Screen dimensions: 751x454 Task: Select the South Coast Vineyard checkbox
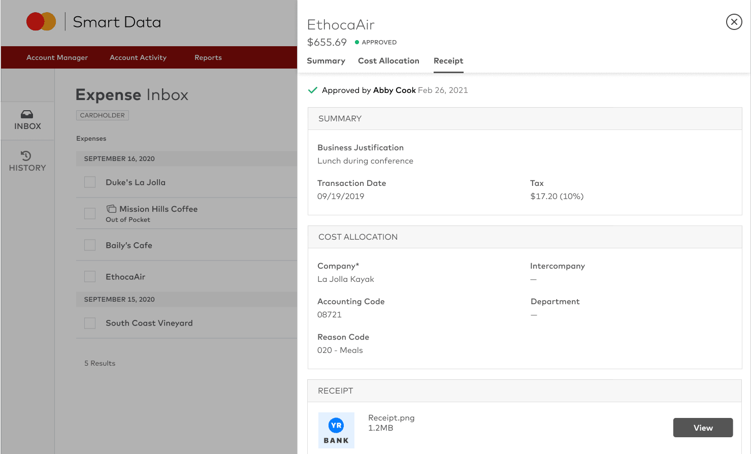tap(90, 323)
